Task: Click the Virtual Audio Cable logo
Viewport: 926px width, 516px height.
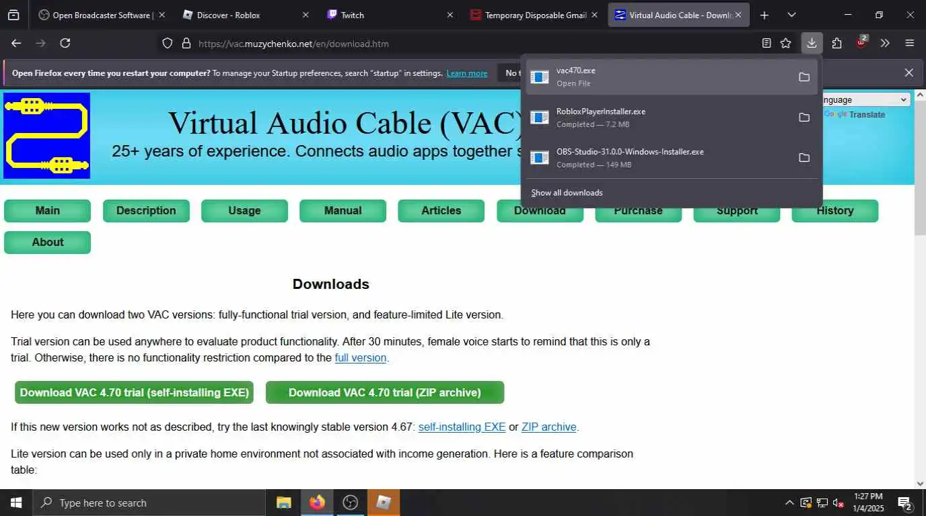Action: tap(46, 136)
